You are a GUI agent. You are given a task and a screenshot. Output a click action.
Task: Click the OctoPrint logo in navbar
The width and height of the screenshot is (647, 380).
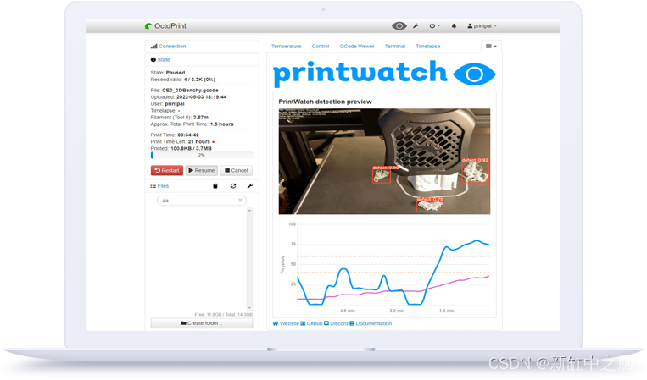[x=165, y=26]
